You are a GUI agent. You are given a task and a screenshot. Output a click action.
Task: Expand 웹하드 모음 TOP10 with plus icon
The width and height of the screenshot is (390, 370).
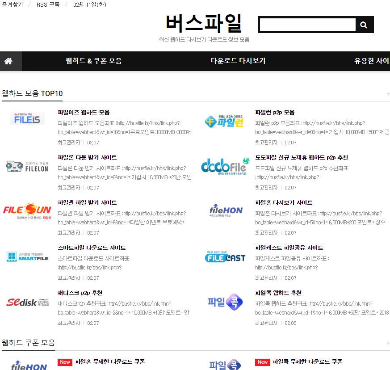(x=387, y=94)
